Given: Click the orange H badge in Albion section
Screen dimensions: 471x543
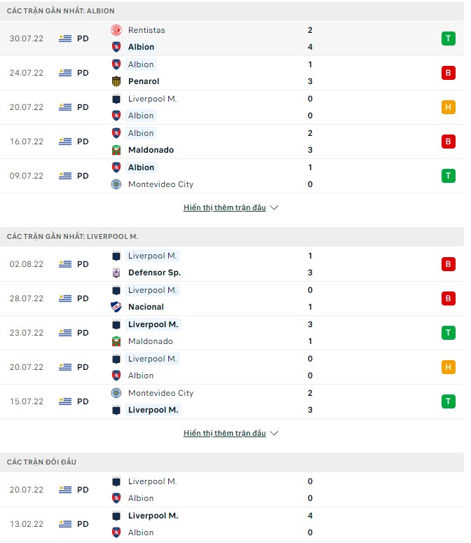Looking at the screenshot, I should coord(448,107).
